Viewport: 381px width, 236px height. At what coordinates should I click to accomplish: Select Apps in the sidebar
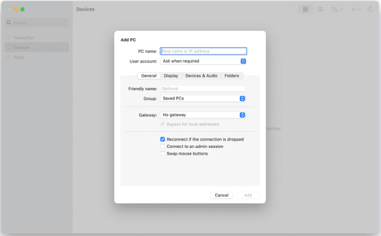[x=18, y=57]
